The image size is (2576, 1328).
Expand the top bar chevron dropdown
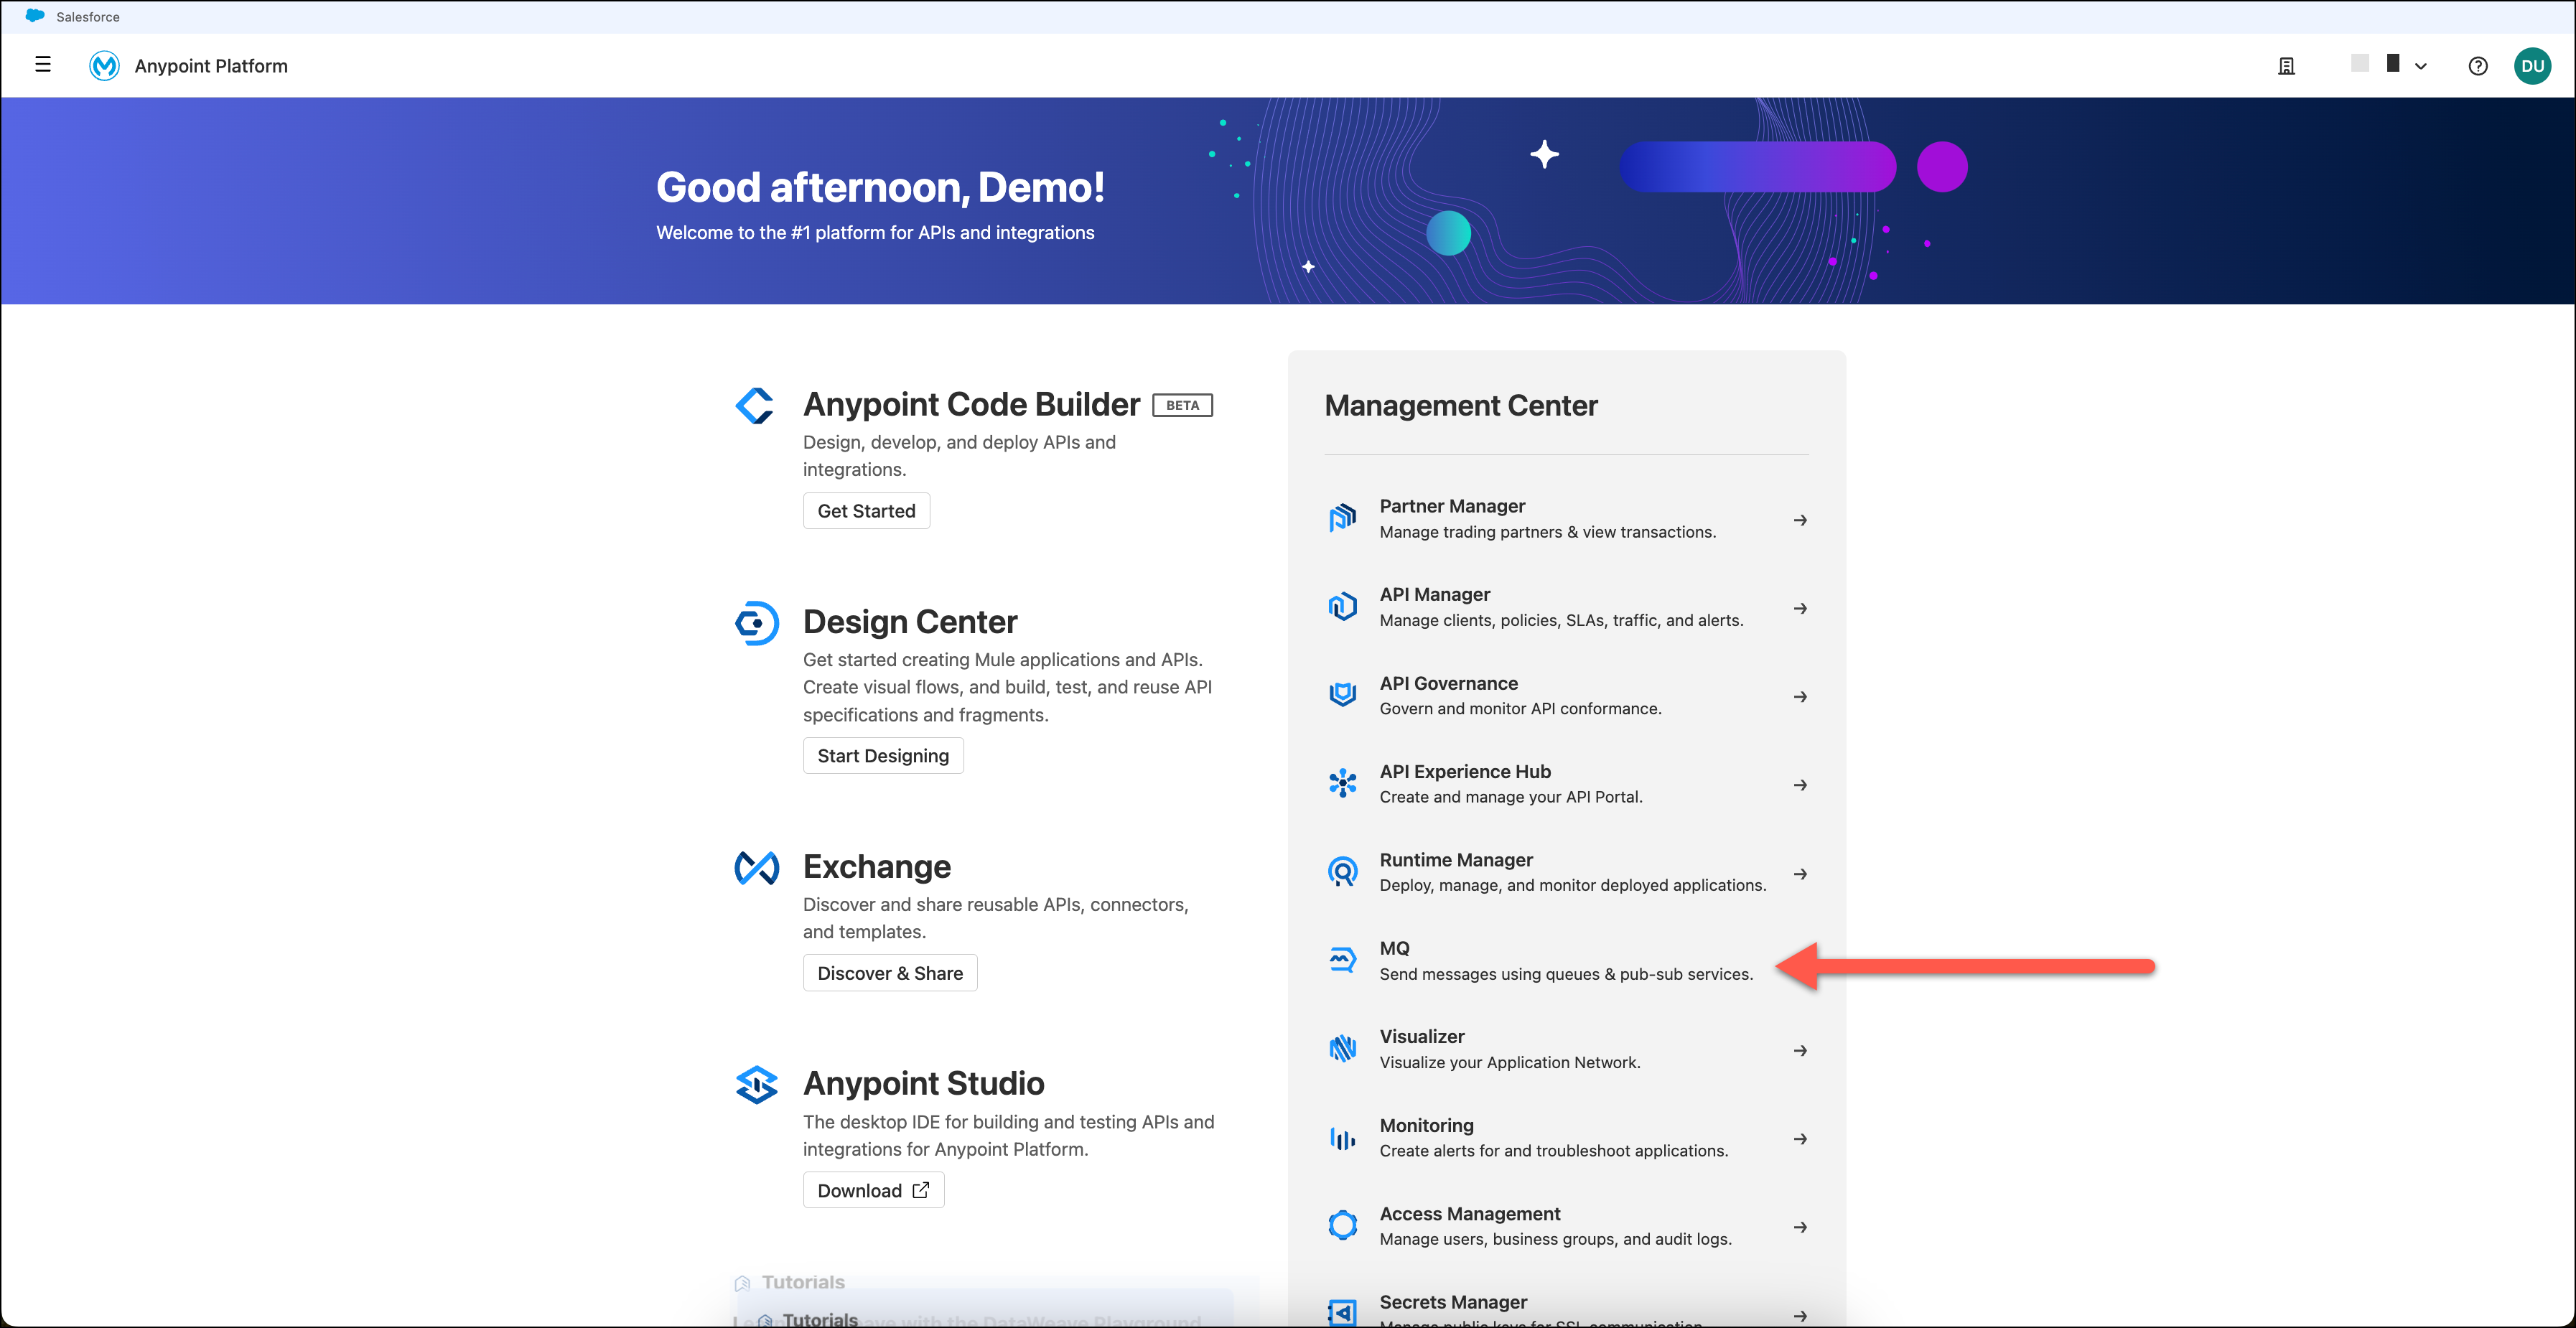coord(2421,67)
